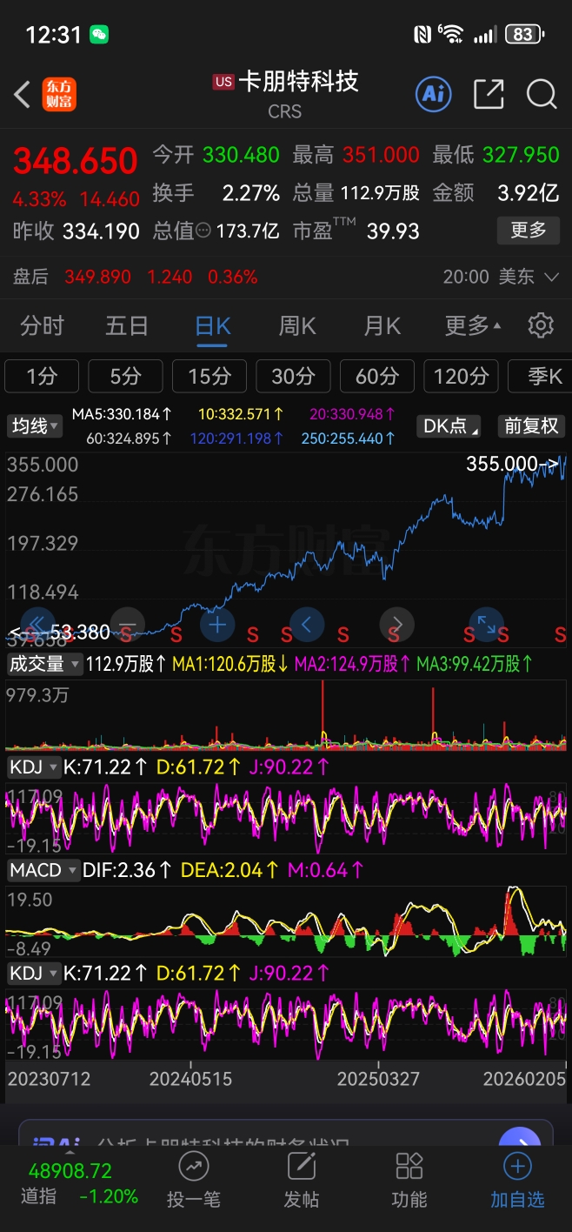572x1232 pixels.
Task: Select the 120分 interval
Action: pyautogui.click(x=461, y=376)
